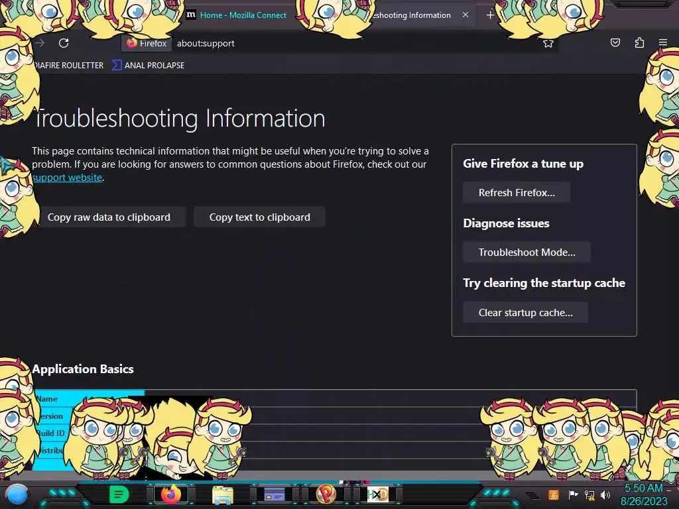Screen dimensions: 679x509
Task: Click the Clear startup cache... button
Action: 525,313
